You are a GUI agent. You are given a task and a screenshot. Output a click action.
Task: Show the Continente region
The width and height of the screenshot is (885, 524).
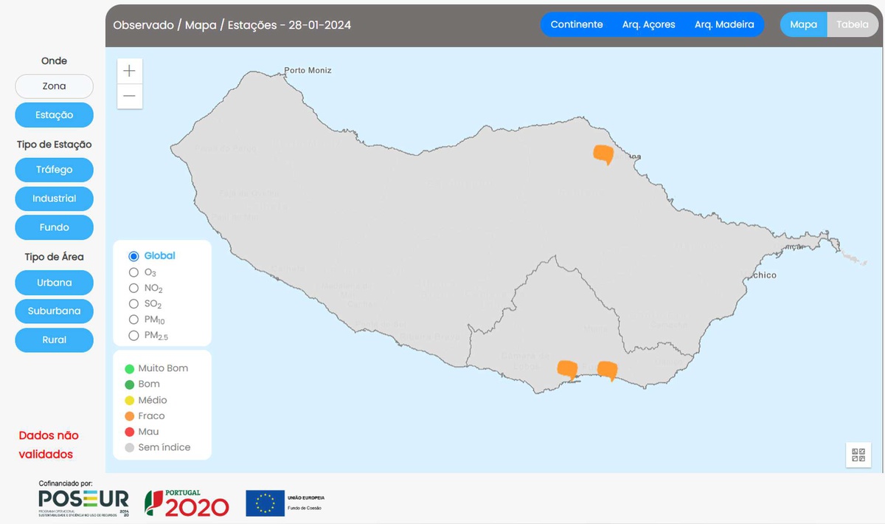pos(577,24)
